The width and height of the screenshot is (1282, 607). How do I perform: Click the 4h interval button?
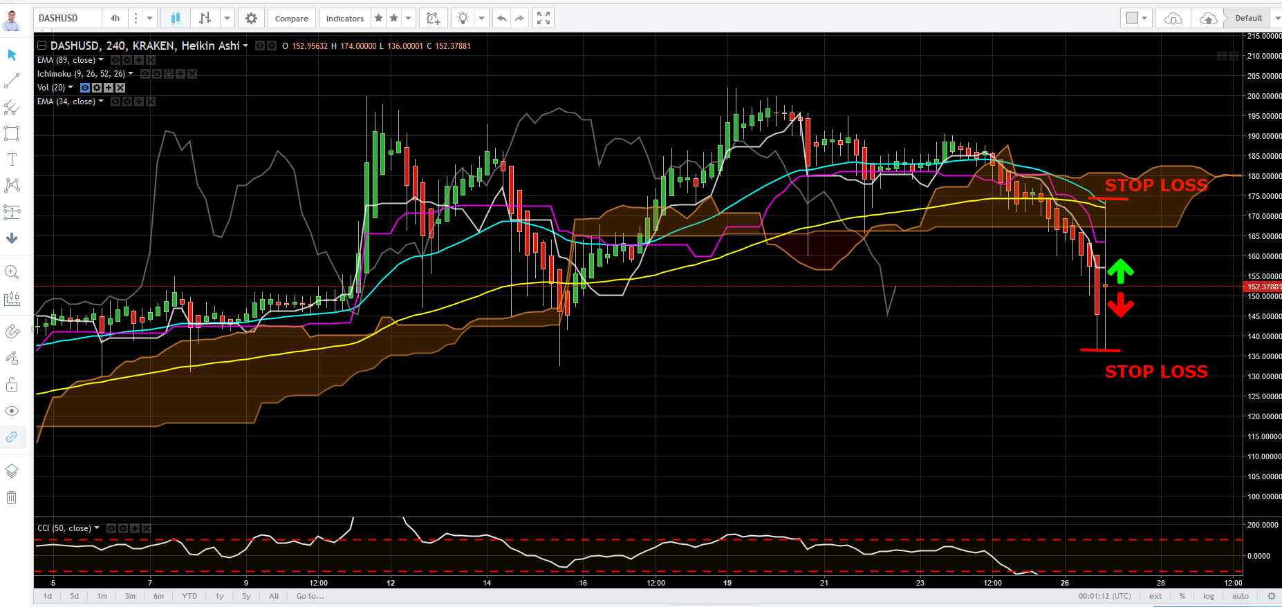click(x=115, y=18)
